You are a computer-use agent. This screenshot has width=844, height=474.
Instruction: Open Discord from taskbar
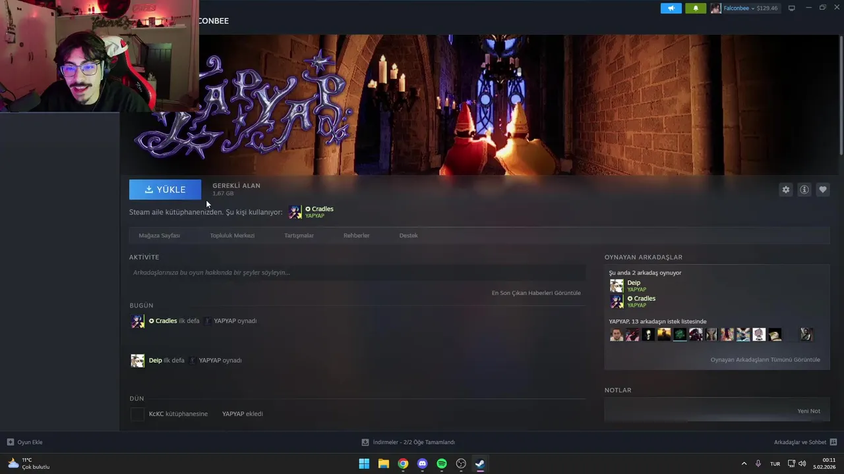coord(422,463)
